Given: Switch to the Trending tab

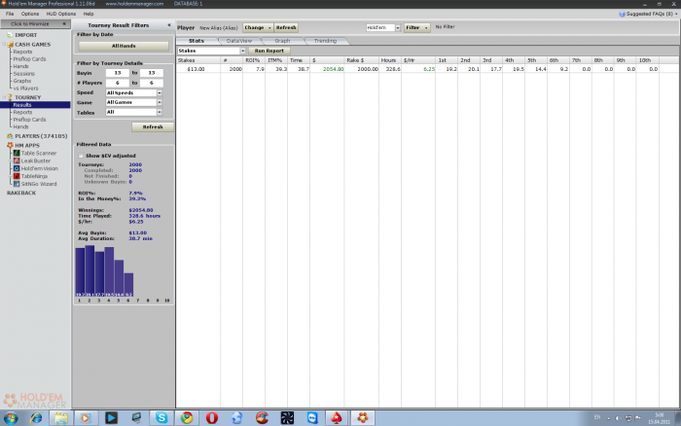Looking at the screenshot, I should point(325,41).
